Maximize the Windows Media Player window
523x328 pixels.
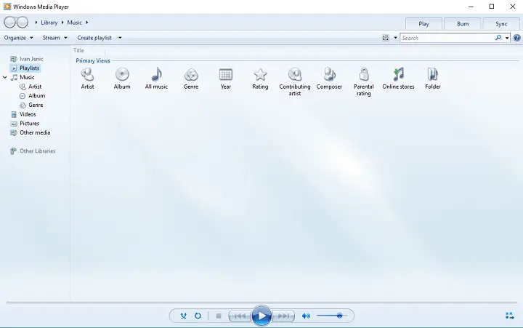point(491,7)
